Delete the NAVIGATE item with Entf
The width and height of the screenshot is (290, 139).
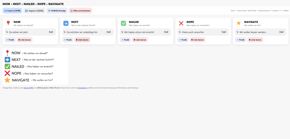coord(281,32)
